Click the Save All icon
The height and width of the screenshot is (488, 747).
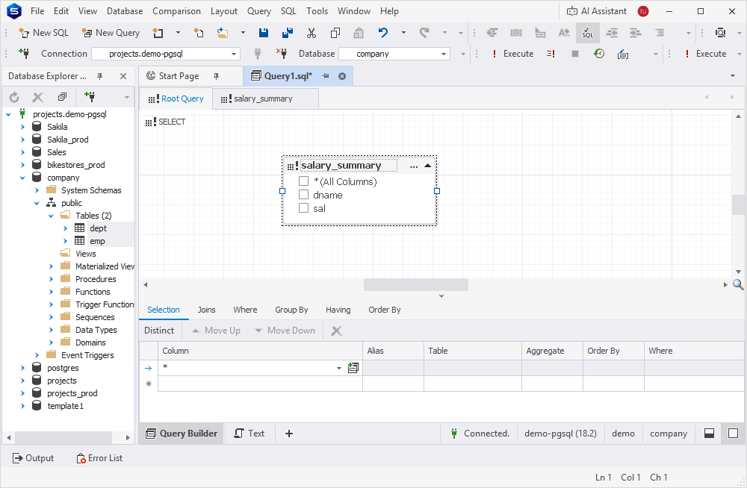coord(288,33)
